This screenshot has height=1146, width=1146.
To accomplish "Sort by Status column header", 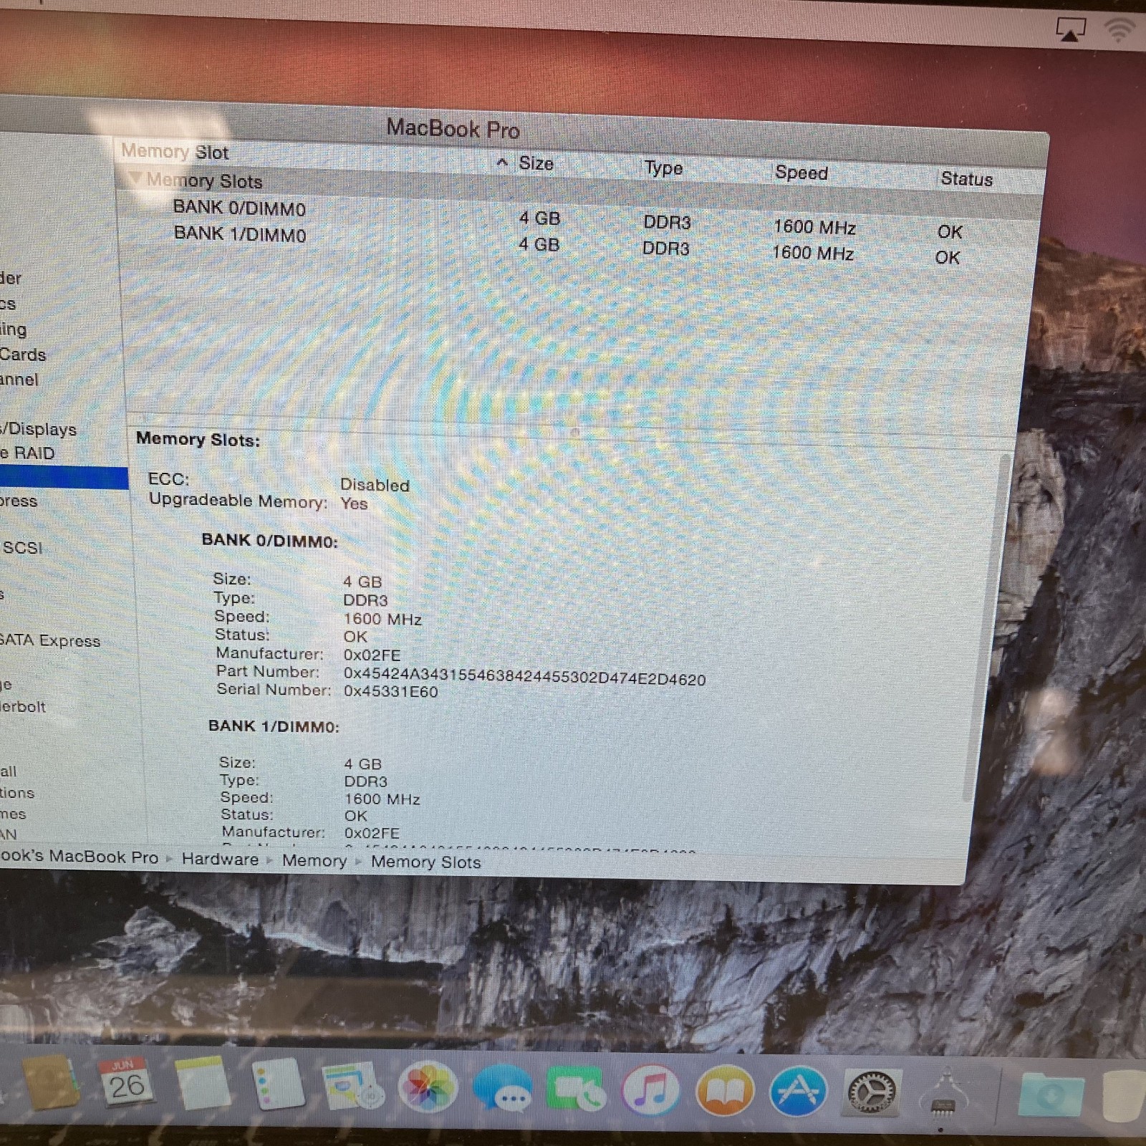I will tap(967, 178).
